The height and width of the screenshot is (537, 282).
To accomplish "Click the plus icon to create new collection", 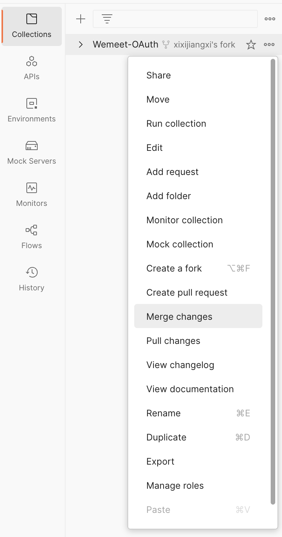I will [x=81, y=19].
